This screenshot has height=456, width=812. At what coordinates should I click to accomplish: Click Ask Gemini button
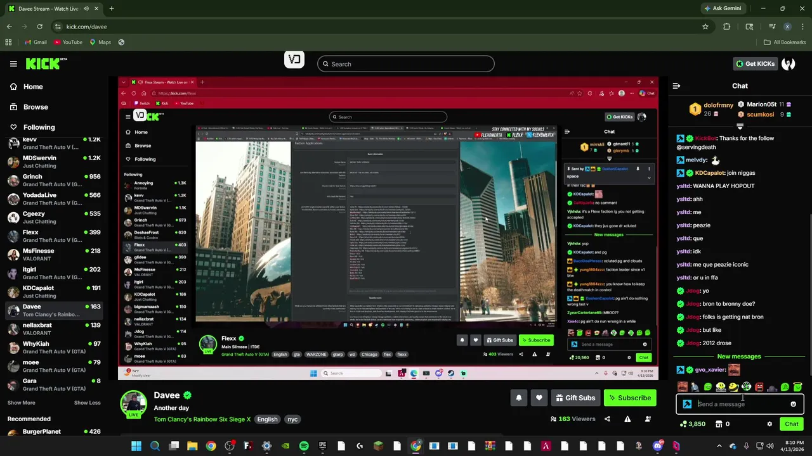click(722, 8)
